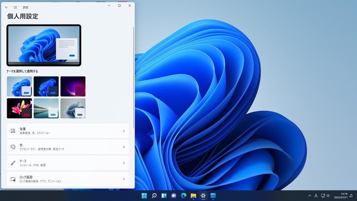The height and width of the screenshot is (201, 357).
Task: Close the Settings window
Action: (129, 6)
